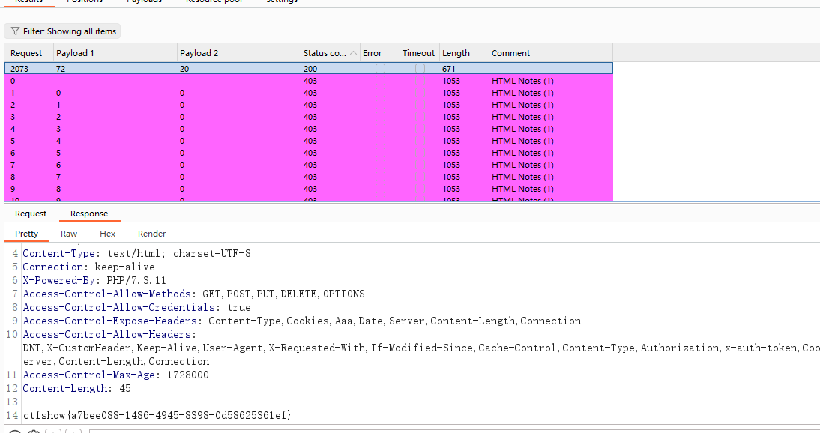The height and width of the screenshot is (433, 820).
Task: Toggle Error checkbox for request 2073
Action: click(380, 68)
